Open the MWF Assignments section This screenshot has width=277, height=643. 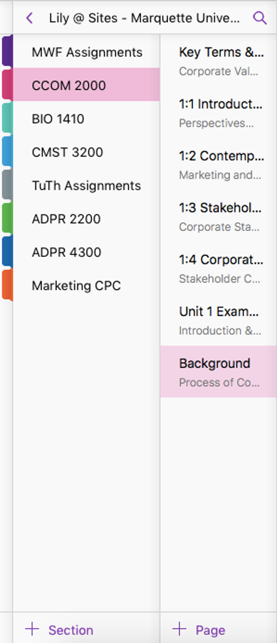point(87,52)
